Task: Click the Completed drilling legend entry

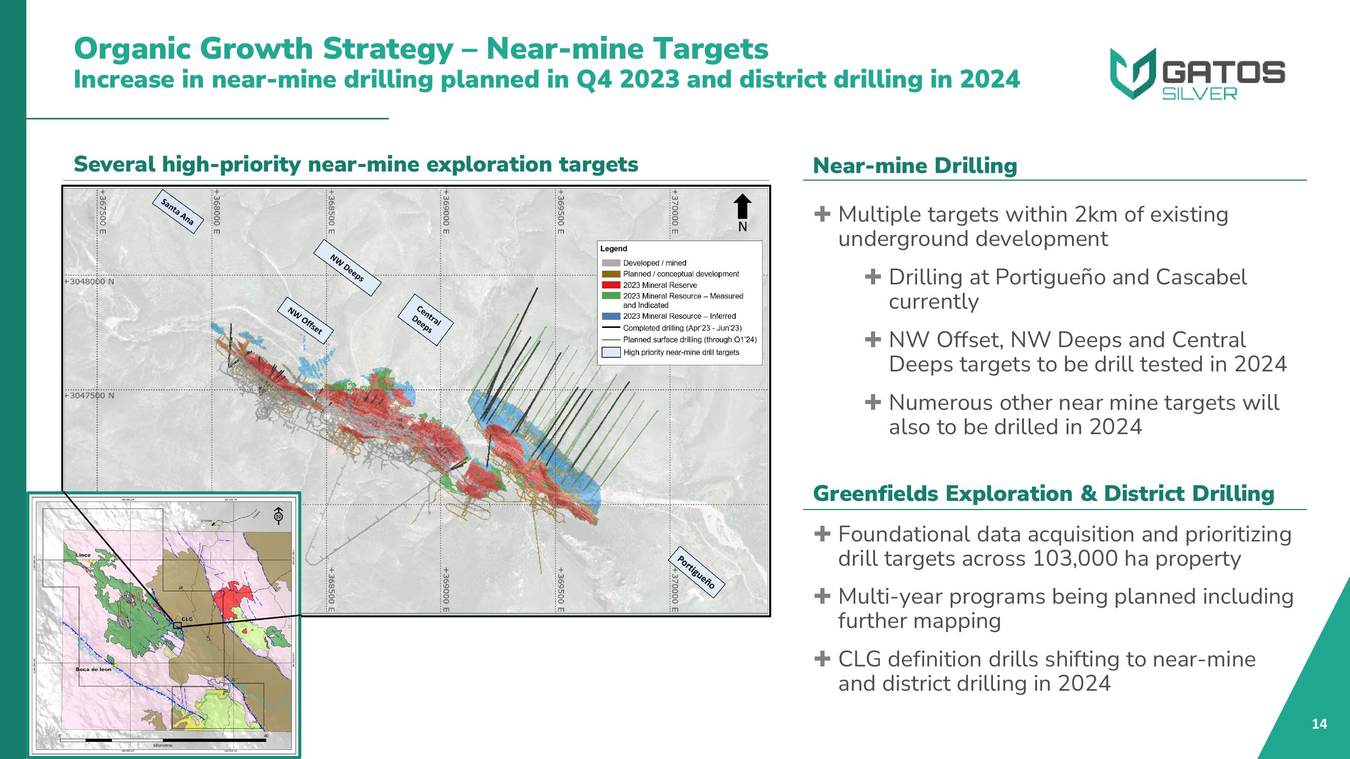Action: pos(672,328)
